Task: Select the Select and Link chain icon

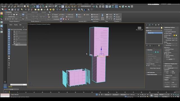Action: (x=9, y=7)
